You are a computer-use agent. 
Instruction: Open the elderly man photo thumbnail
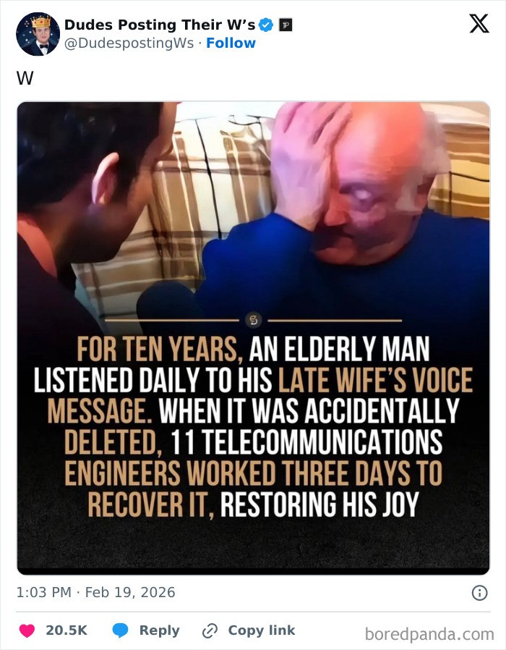tap(254, 338)
